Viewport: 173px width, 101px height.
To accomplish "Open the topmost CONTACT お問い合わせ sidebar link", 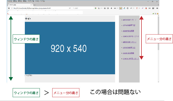I will tap(131, 36).
